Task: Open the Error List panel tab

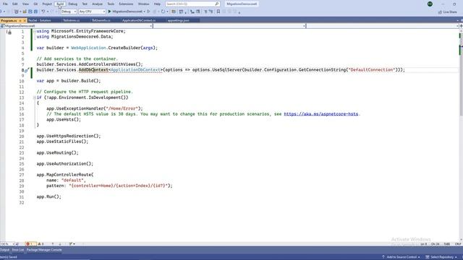Action: (x=17, y=250)
